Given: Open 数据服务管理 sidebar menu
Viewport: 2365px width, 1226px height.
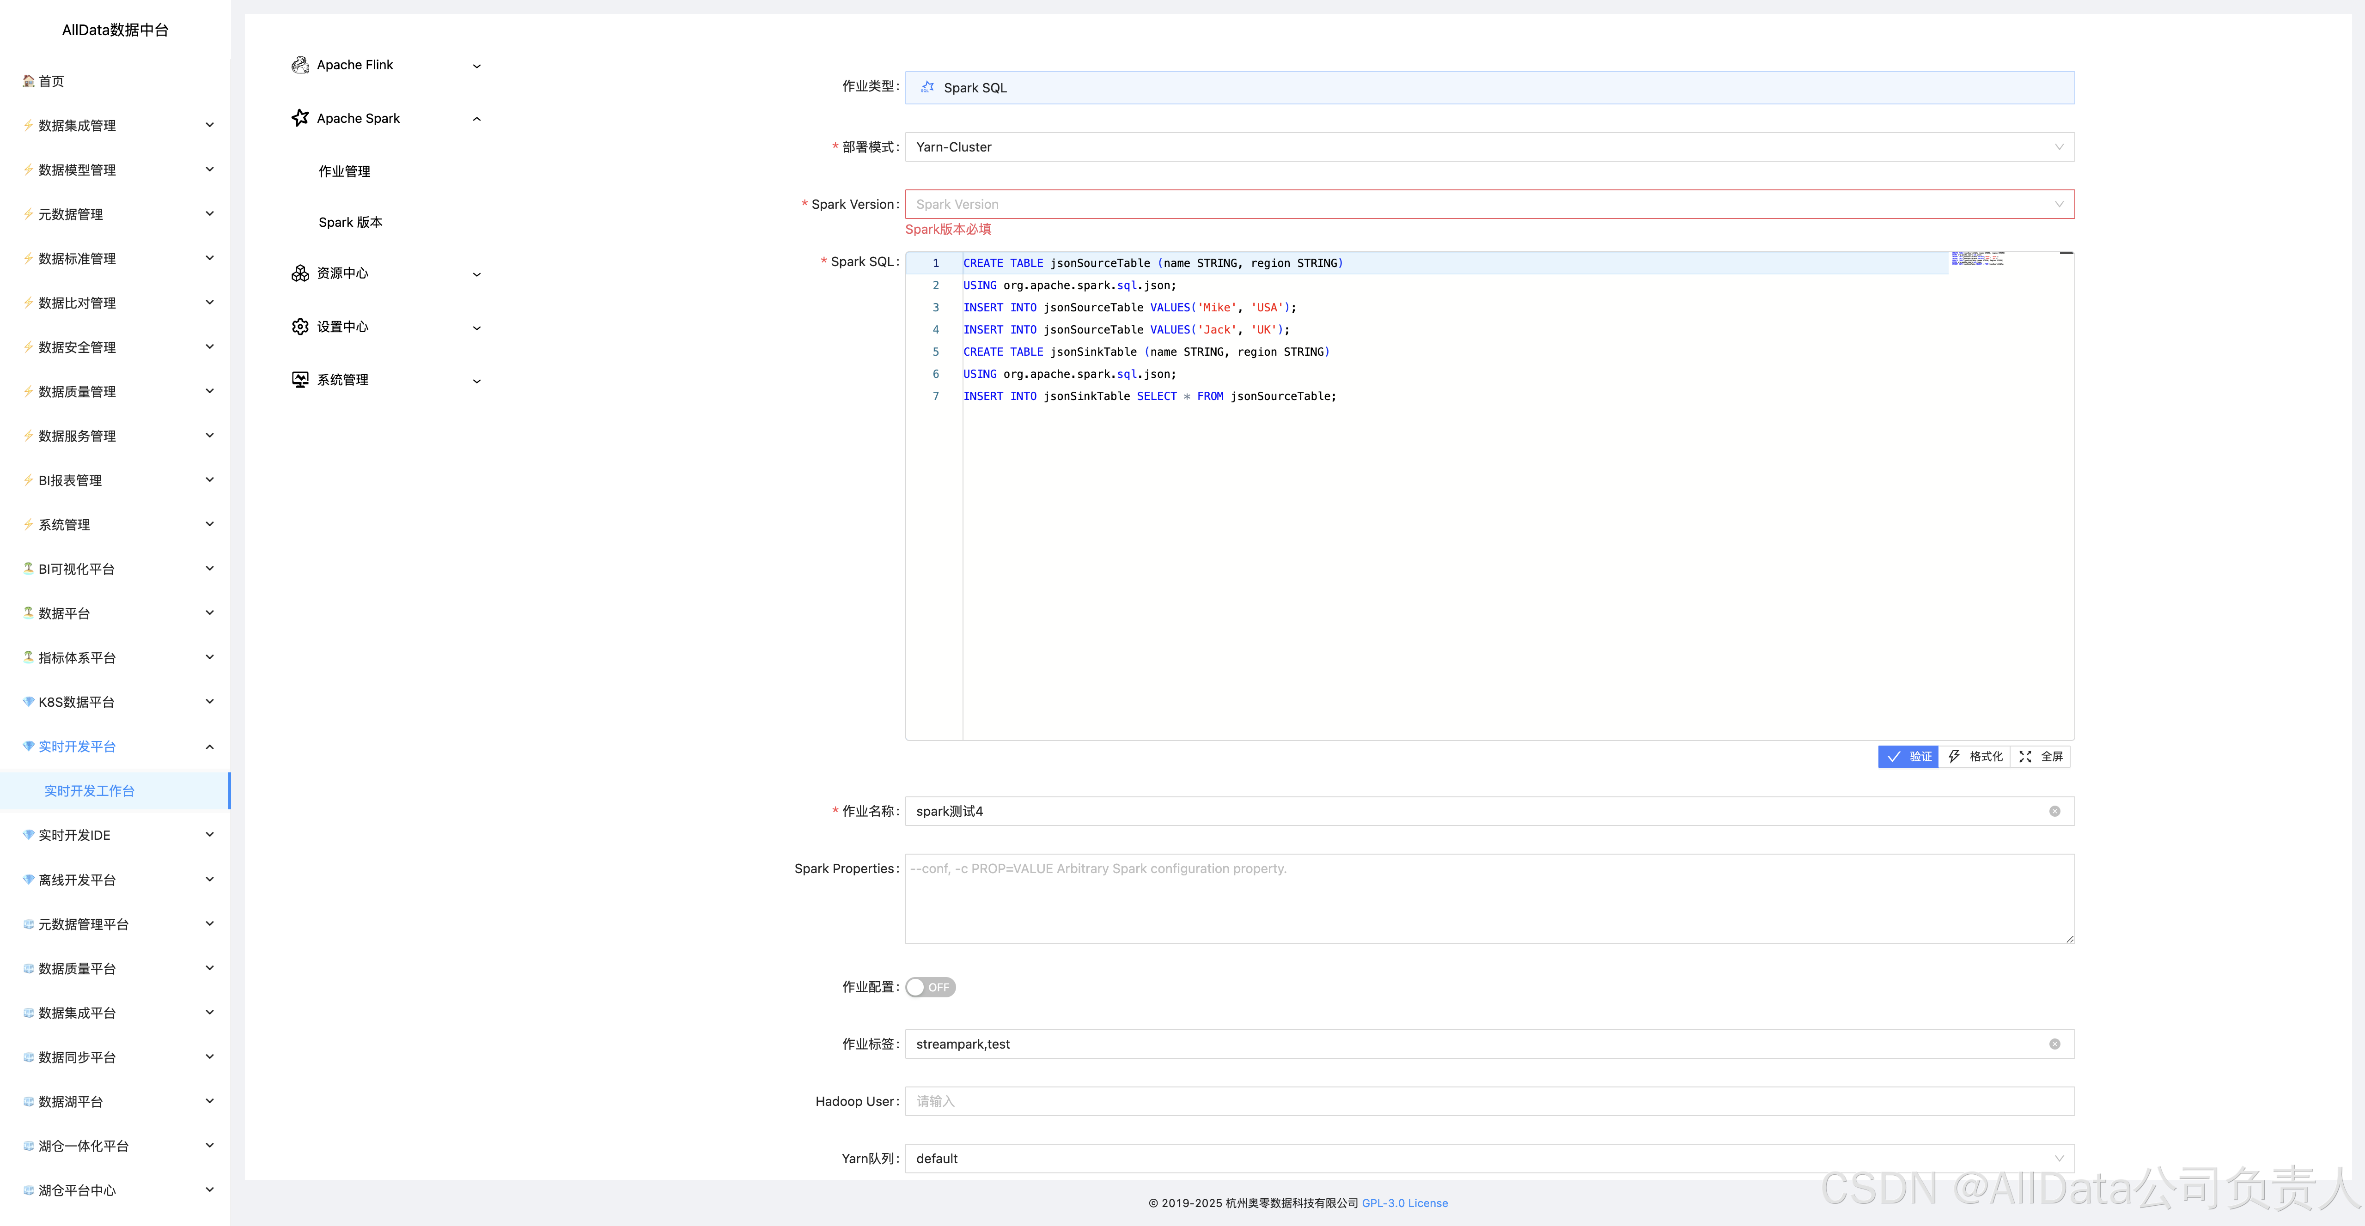Looking at the screenshot, I should coord(115,436).
